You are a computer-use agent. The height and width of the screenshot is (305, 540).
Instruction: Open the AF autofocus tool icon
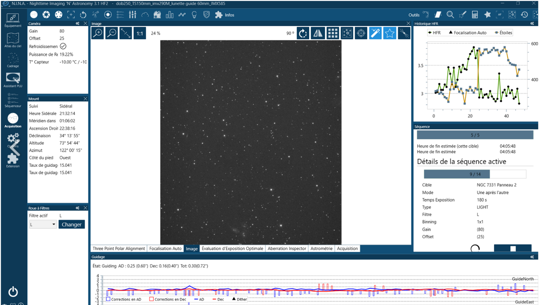(499, 15)
